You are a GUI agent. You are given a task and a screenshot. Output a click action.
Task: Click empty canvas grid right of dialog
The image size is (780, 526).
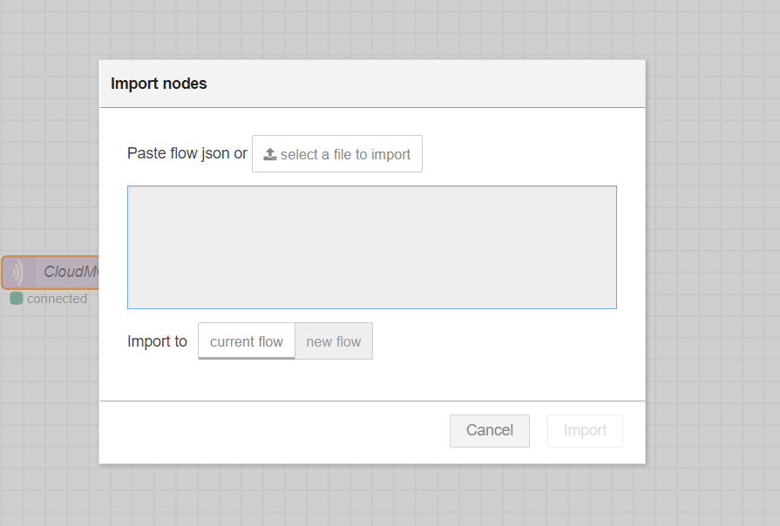pos(713,261)
